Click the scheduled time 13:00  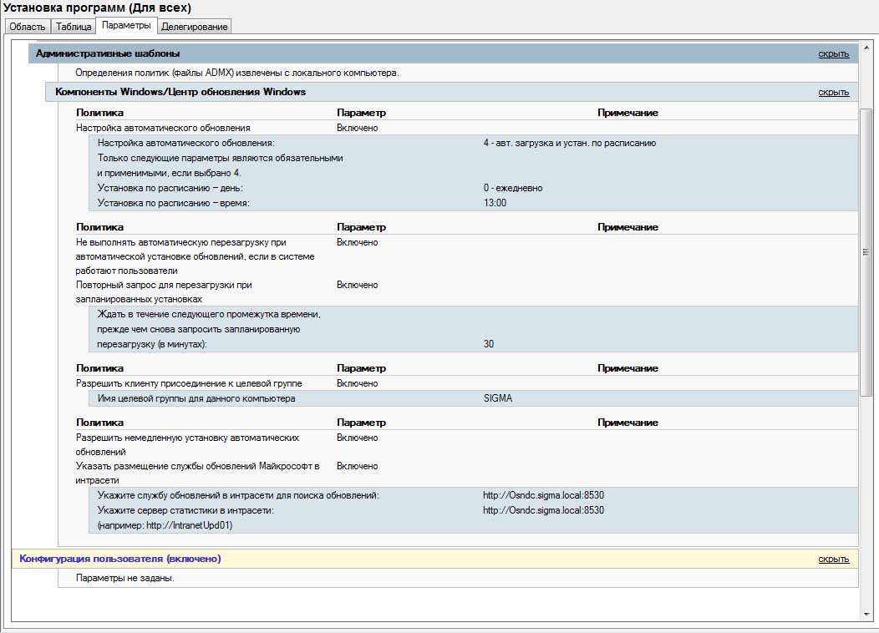[x=495, y=203]
